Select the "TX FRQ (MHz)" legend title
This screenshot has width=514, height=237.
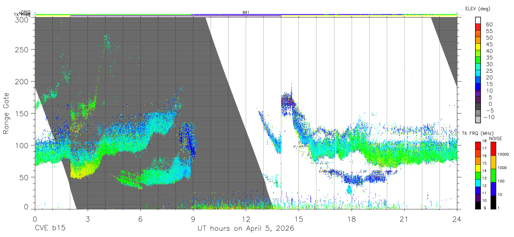477,133
